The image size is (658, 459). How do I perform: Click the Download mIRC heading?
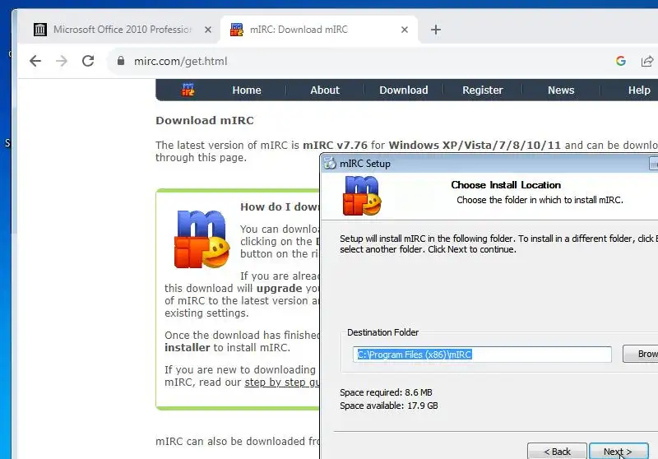tap(205, 120)
